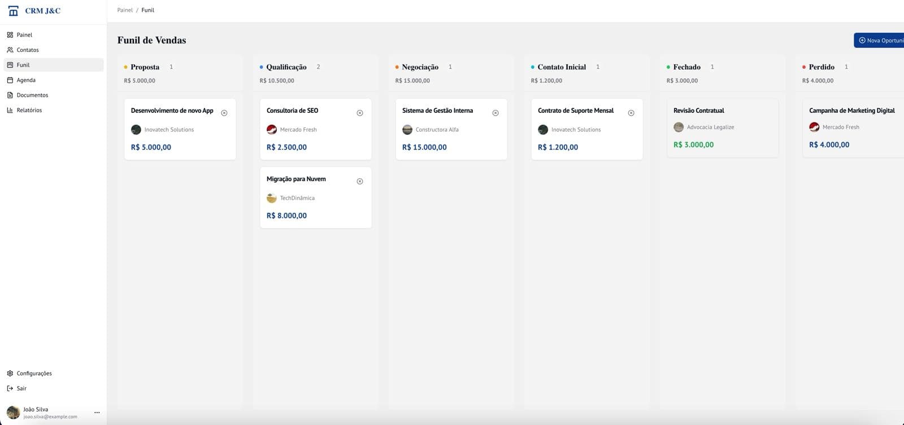Open the Painel sidebar item
This screenshot has height=425, width=904.
coord(24,35)
